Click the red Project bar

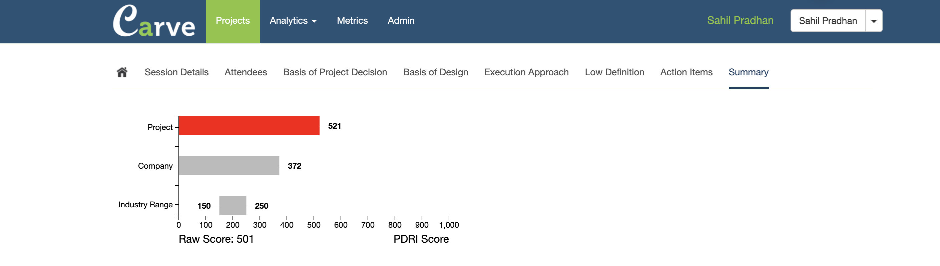point(249,126)
